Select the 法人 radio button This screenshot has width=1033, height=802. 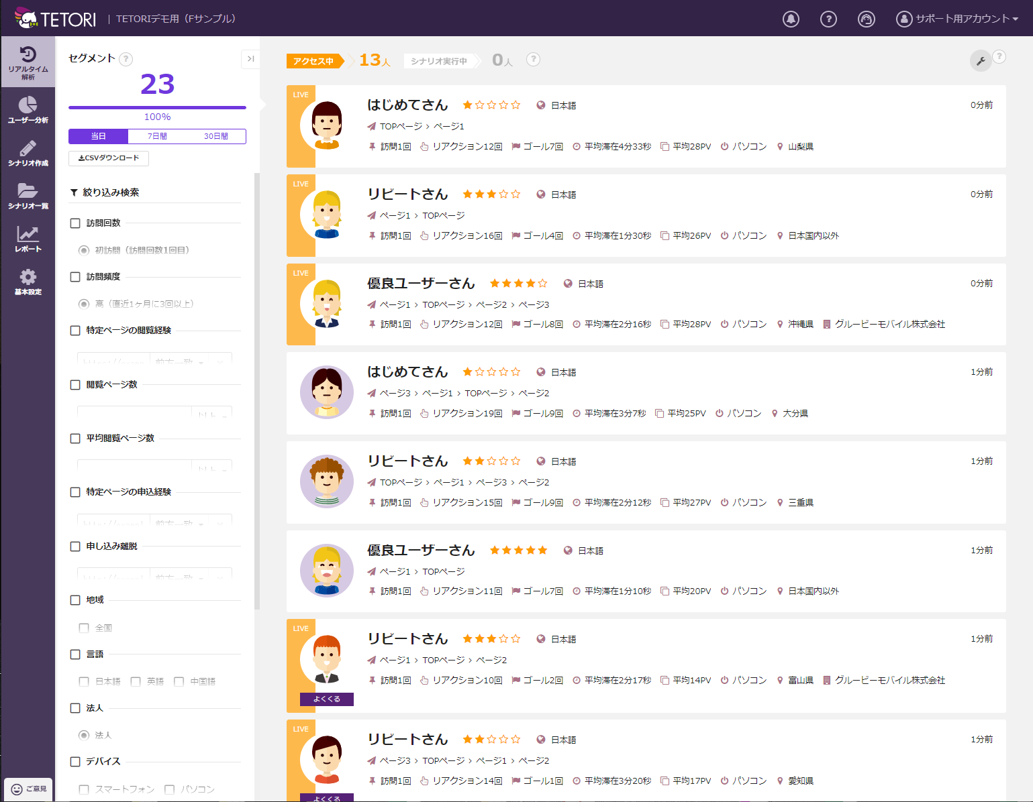[x=83, y=735]
